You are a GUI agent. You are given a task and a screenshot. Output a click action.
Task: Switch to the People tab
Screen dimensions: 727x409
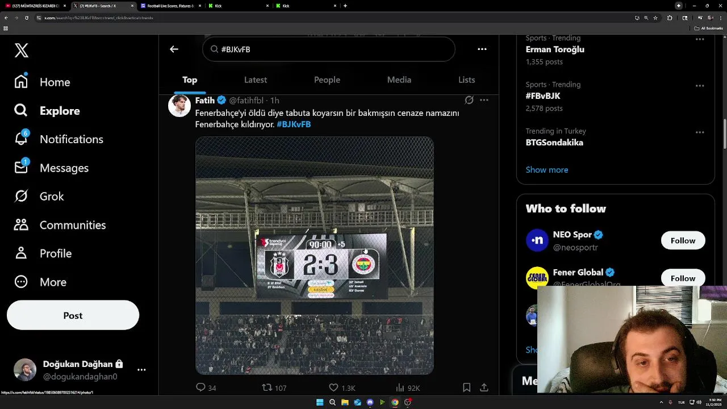point(327,80)
